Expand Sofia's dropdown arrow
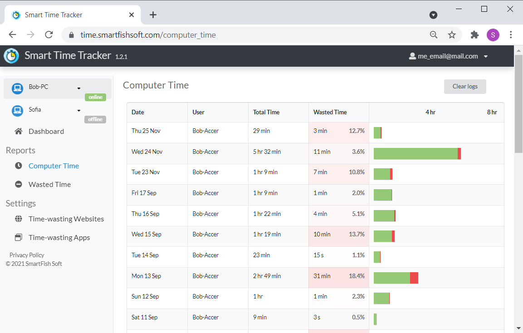Screen dimensions: 523x333 78,110
